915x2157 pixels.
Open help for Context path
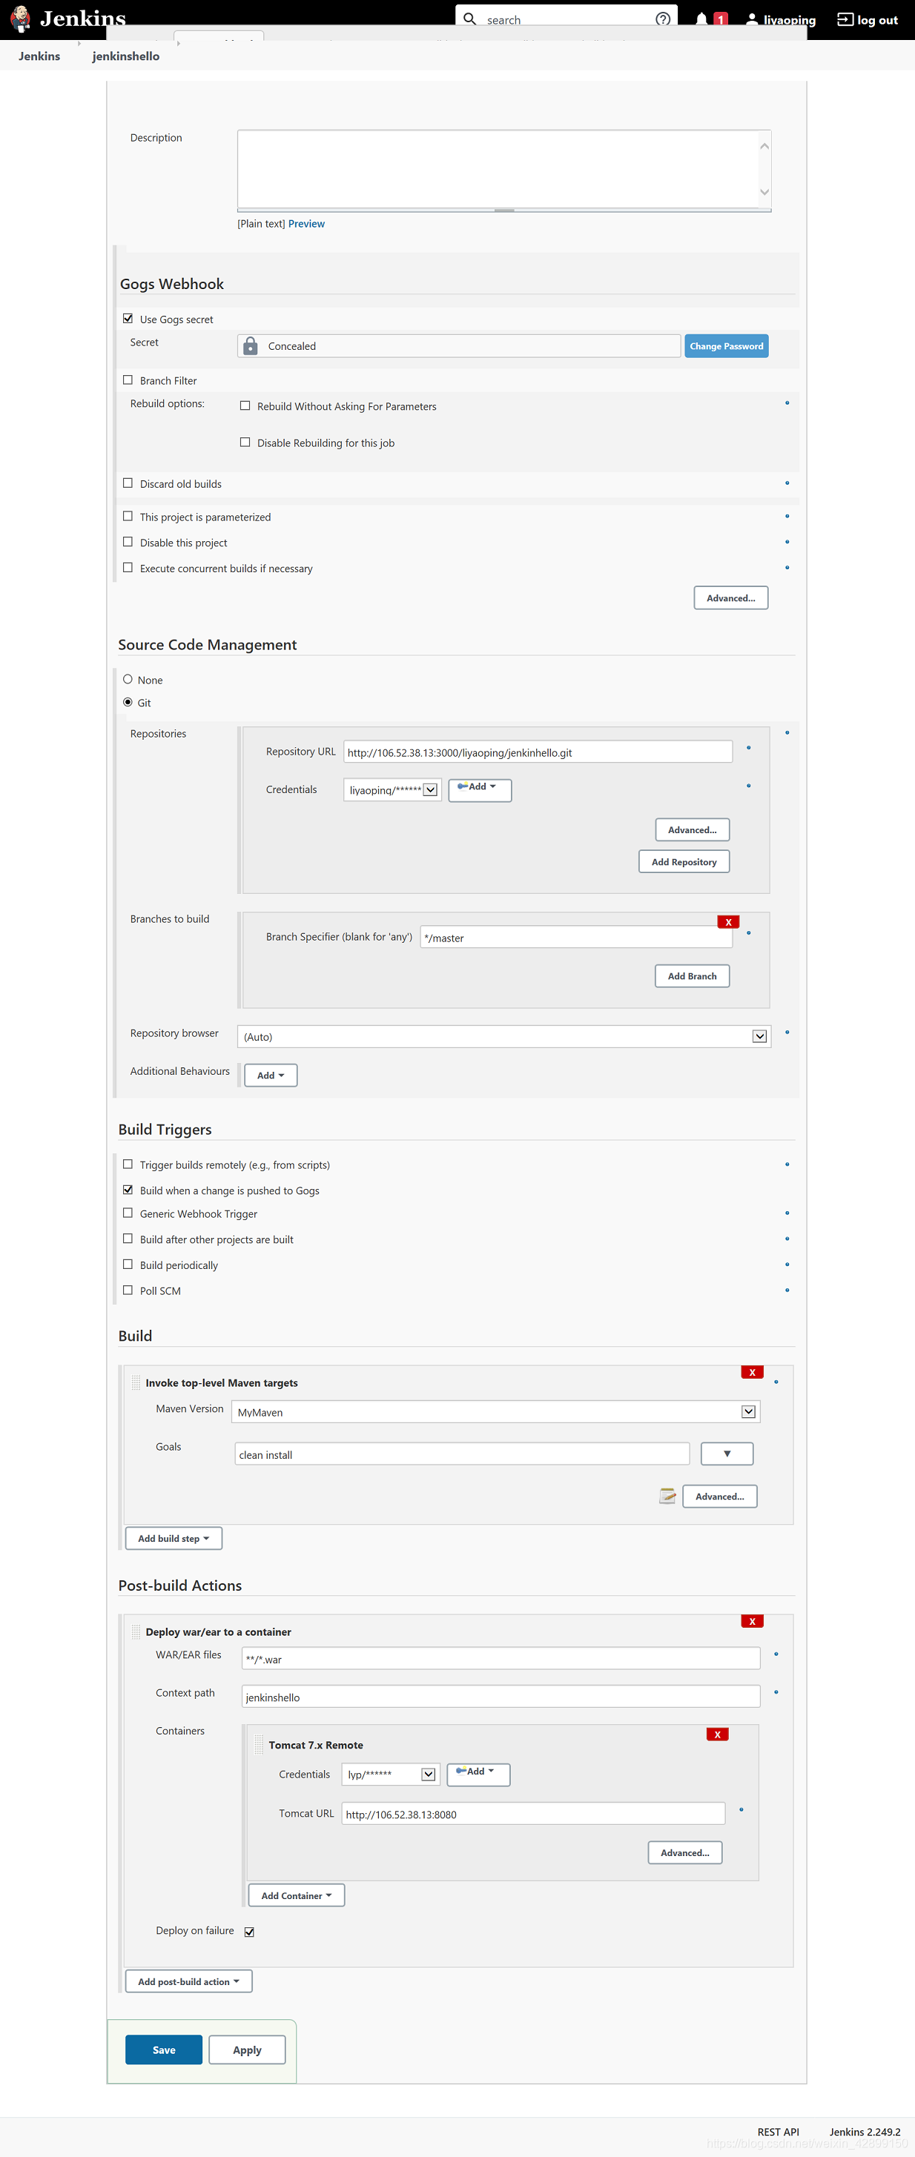tap(776, 1692)
